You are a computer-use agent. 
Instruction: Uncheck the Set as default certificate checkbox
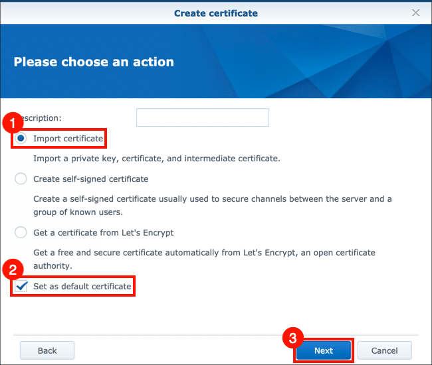point(21,286)
